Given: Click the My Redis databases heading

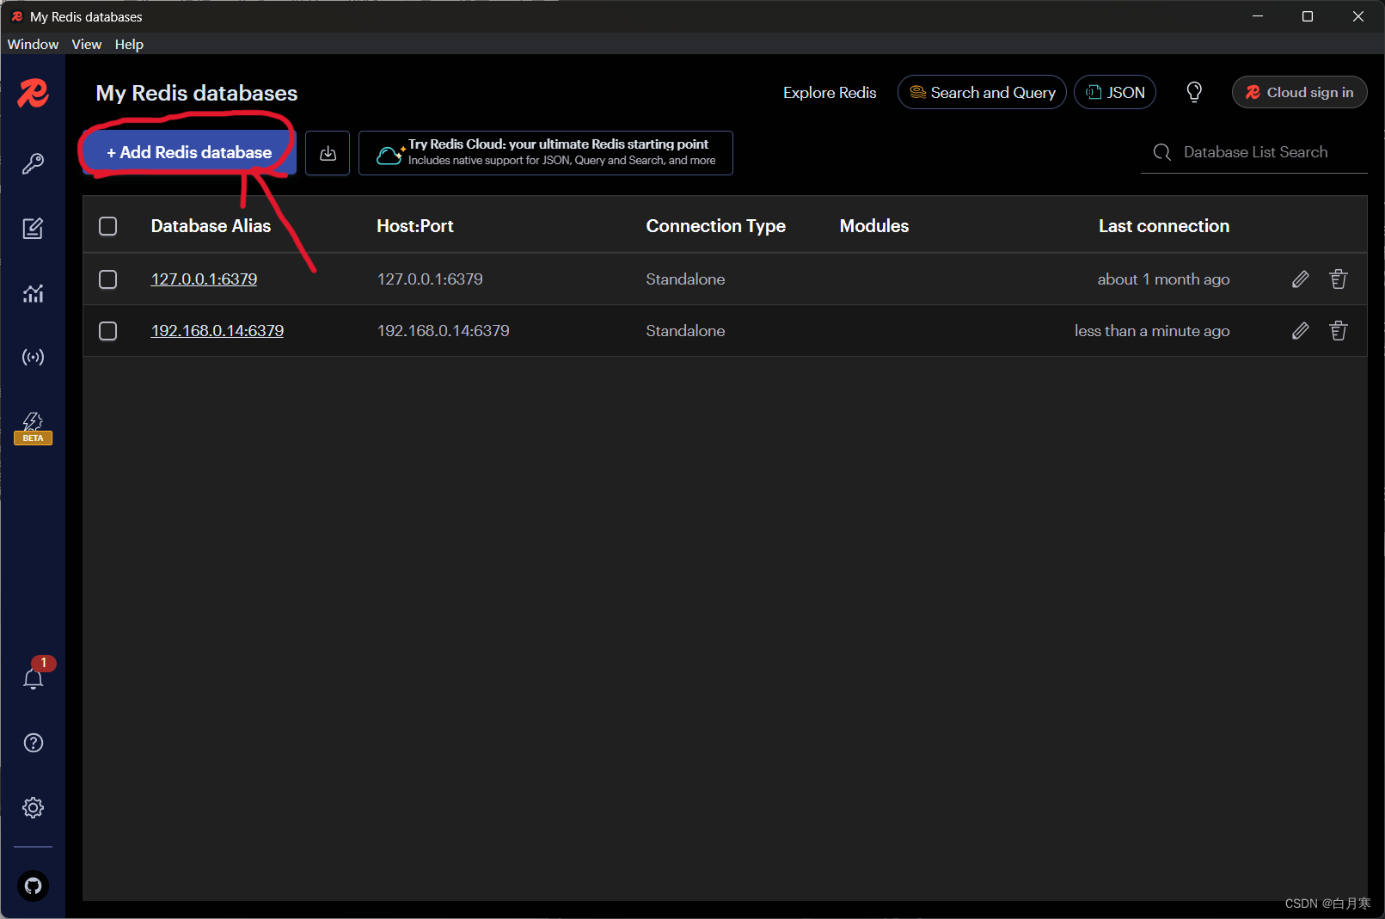Looking at the screenshot, I should click(197, 93).
